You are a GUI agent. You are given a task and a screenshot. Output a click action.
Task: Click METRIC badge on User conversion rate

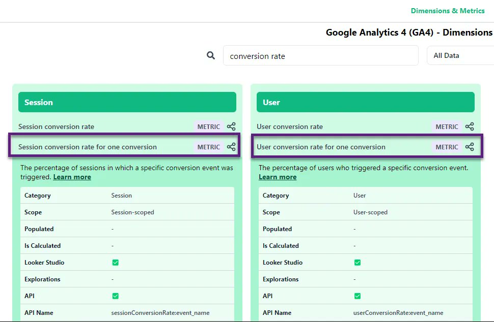tap(447, 126)
